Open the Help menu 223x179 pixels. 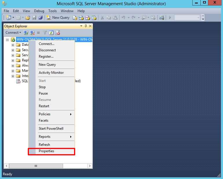tap(81, 11)
